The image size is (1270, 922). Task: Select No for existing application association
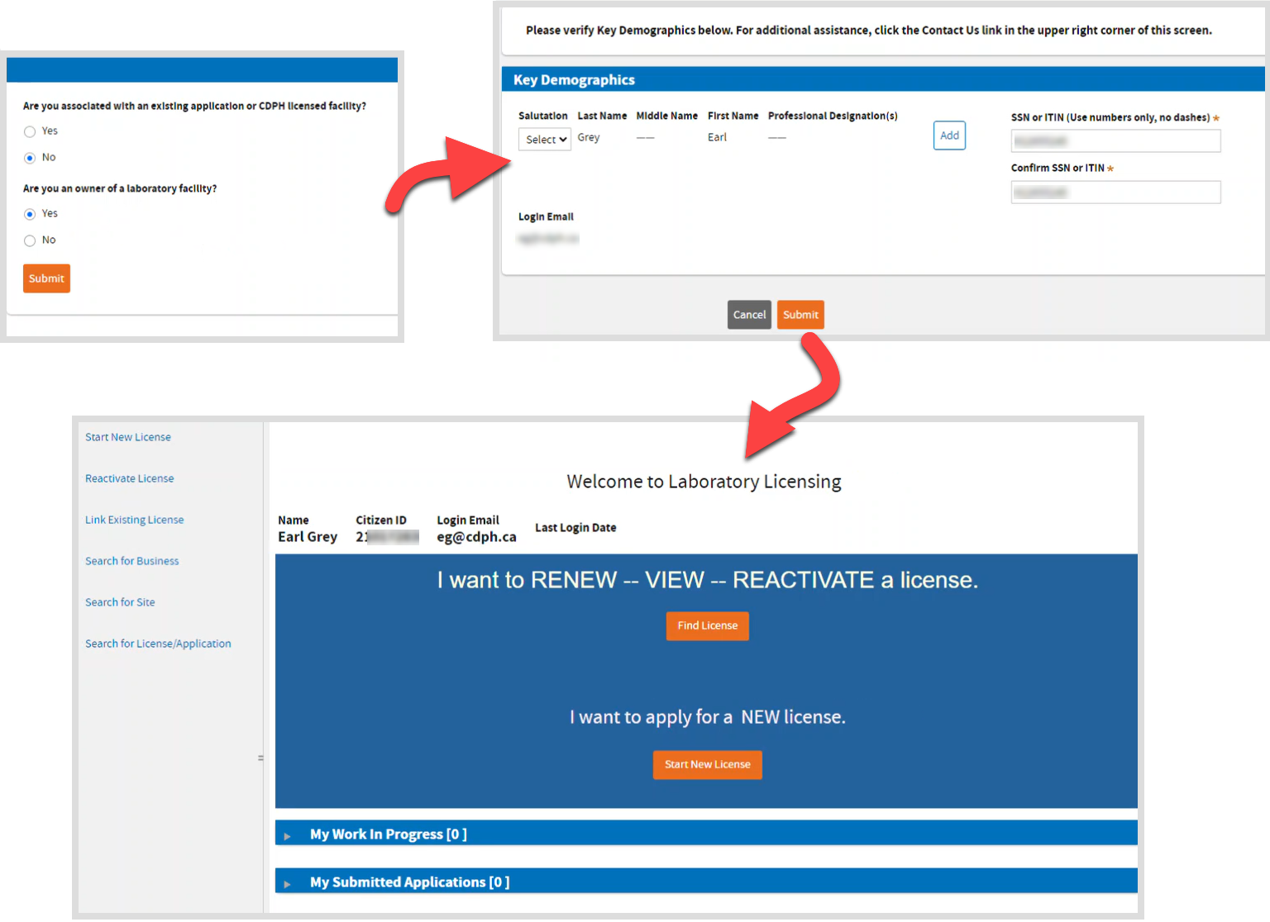[x=30, y=158]
